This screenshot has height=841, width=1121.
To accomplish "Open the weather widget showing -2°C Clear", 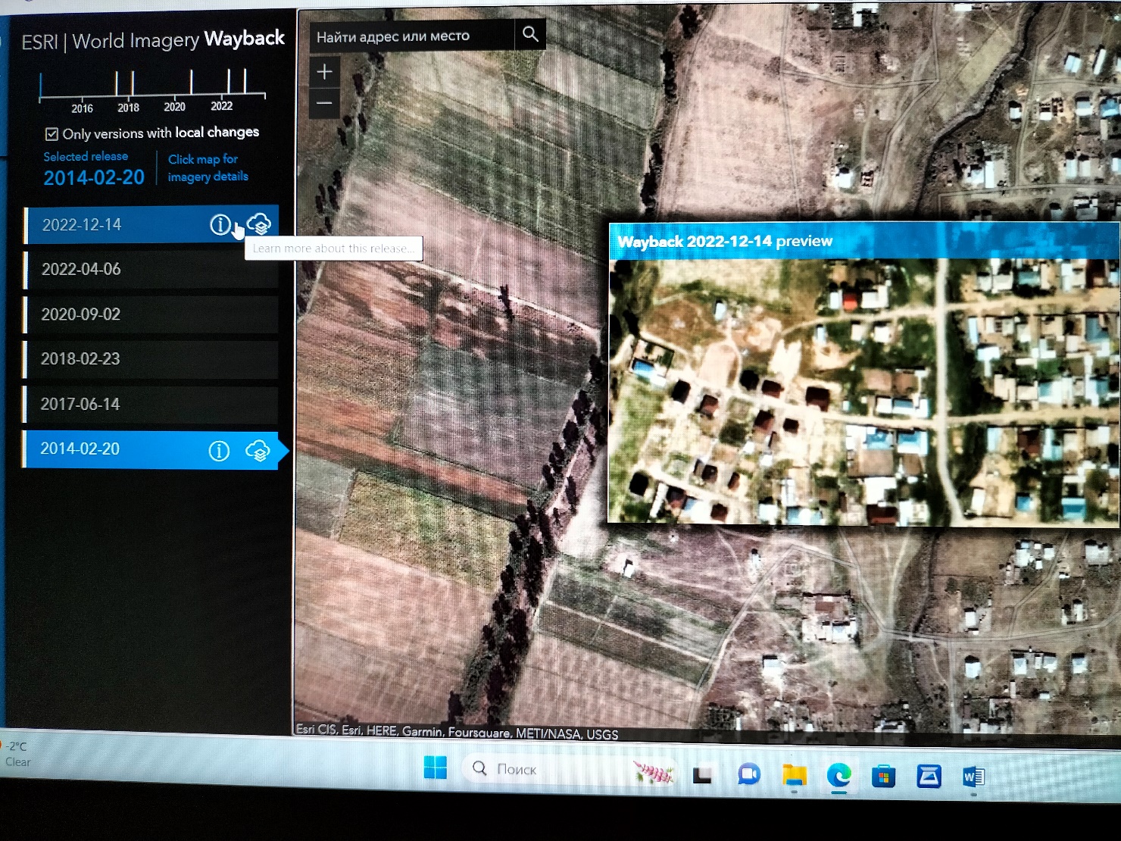I will (x=17, y=755).
